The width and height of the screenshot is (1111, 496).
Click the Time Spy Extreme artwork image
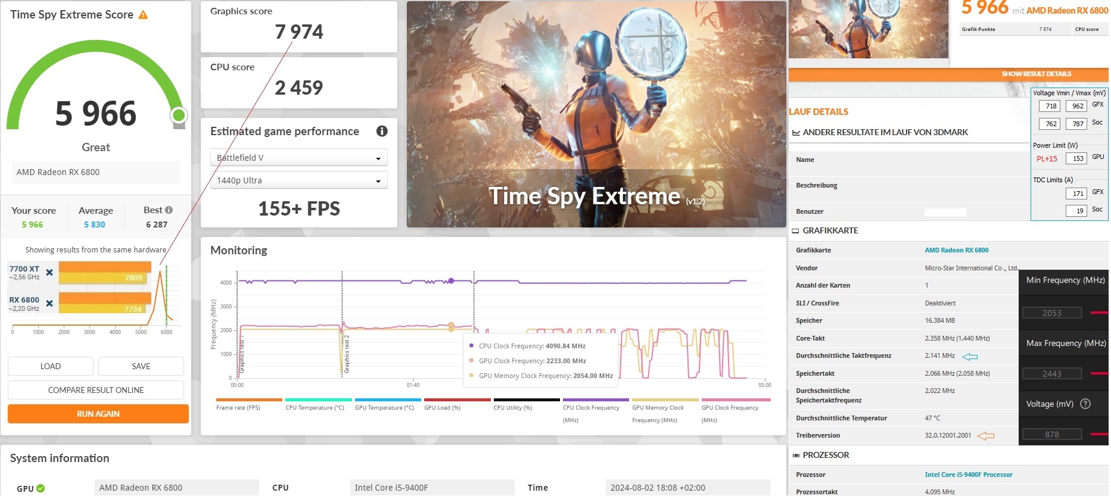[x=596, y=114]
